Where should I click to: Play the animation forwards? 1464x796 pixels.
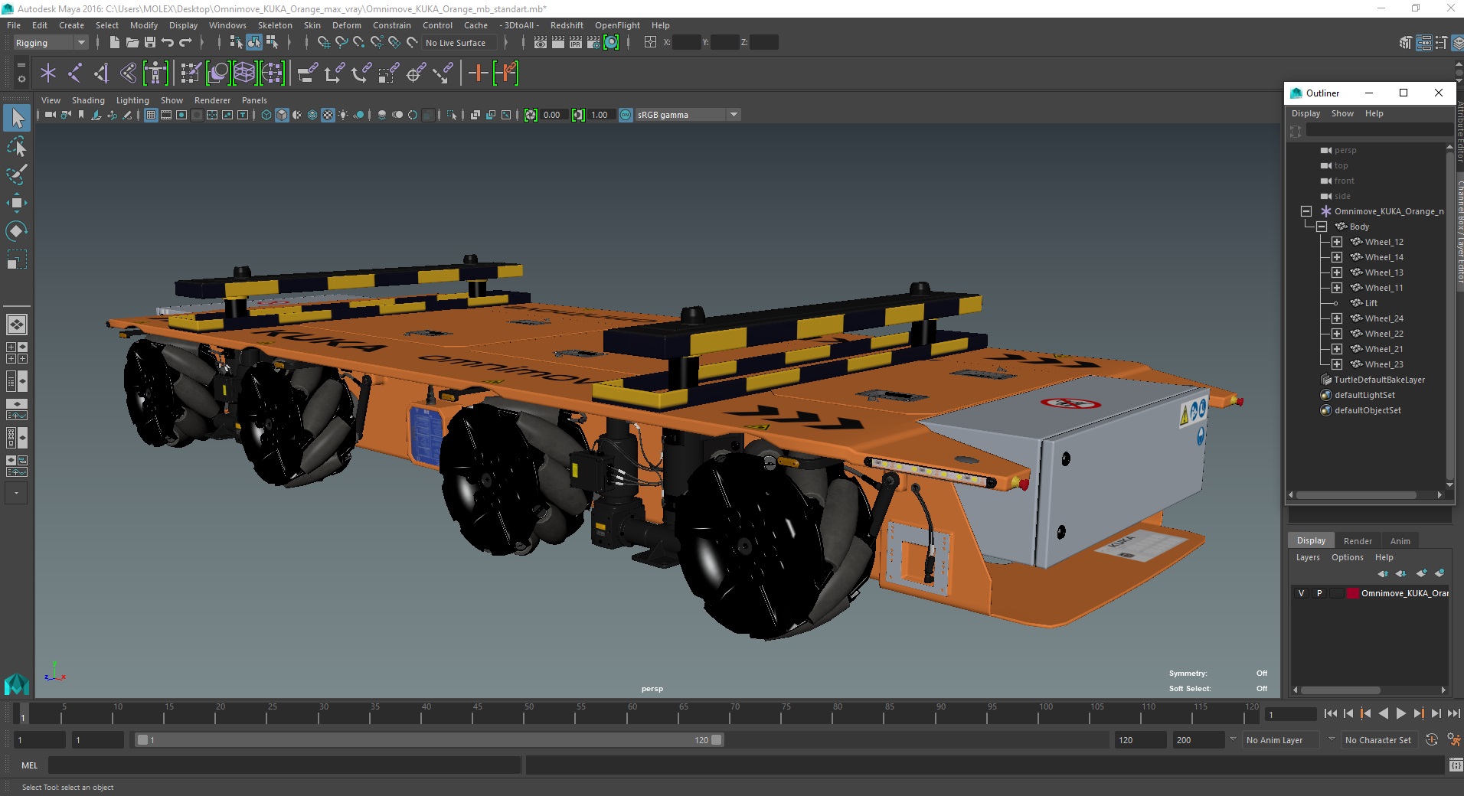tap(1400, 713)
